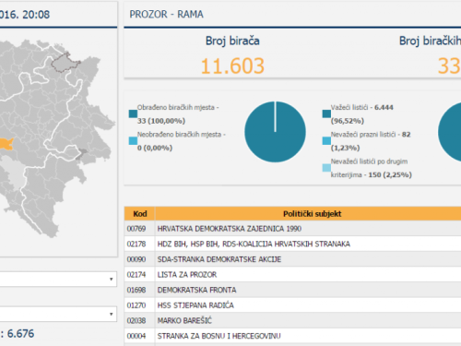Select the dark-outlined district on the map
The image size is (461, 346).
[65, 63]
